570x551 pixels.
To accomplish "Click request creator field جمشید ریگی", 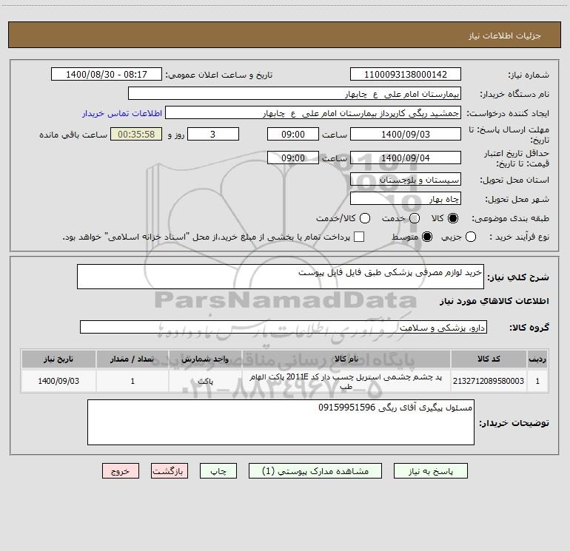I will (x=313, y=113).
